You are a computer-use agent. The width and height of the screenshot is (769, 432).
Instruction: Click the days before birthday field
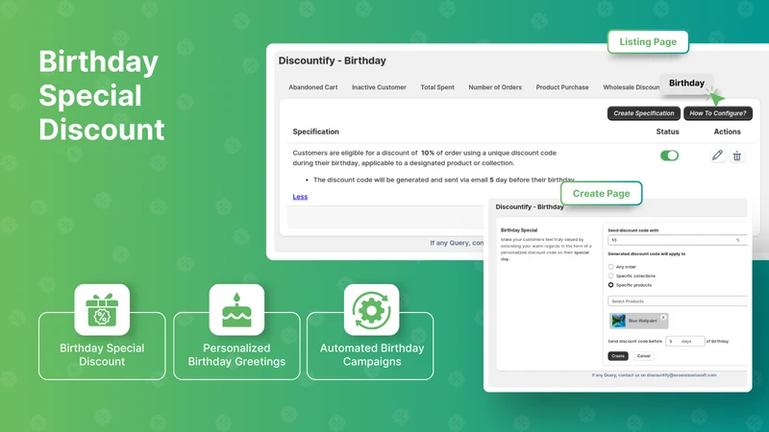(684, 341)
